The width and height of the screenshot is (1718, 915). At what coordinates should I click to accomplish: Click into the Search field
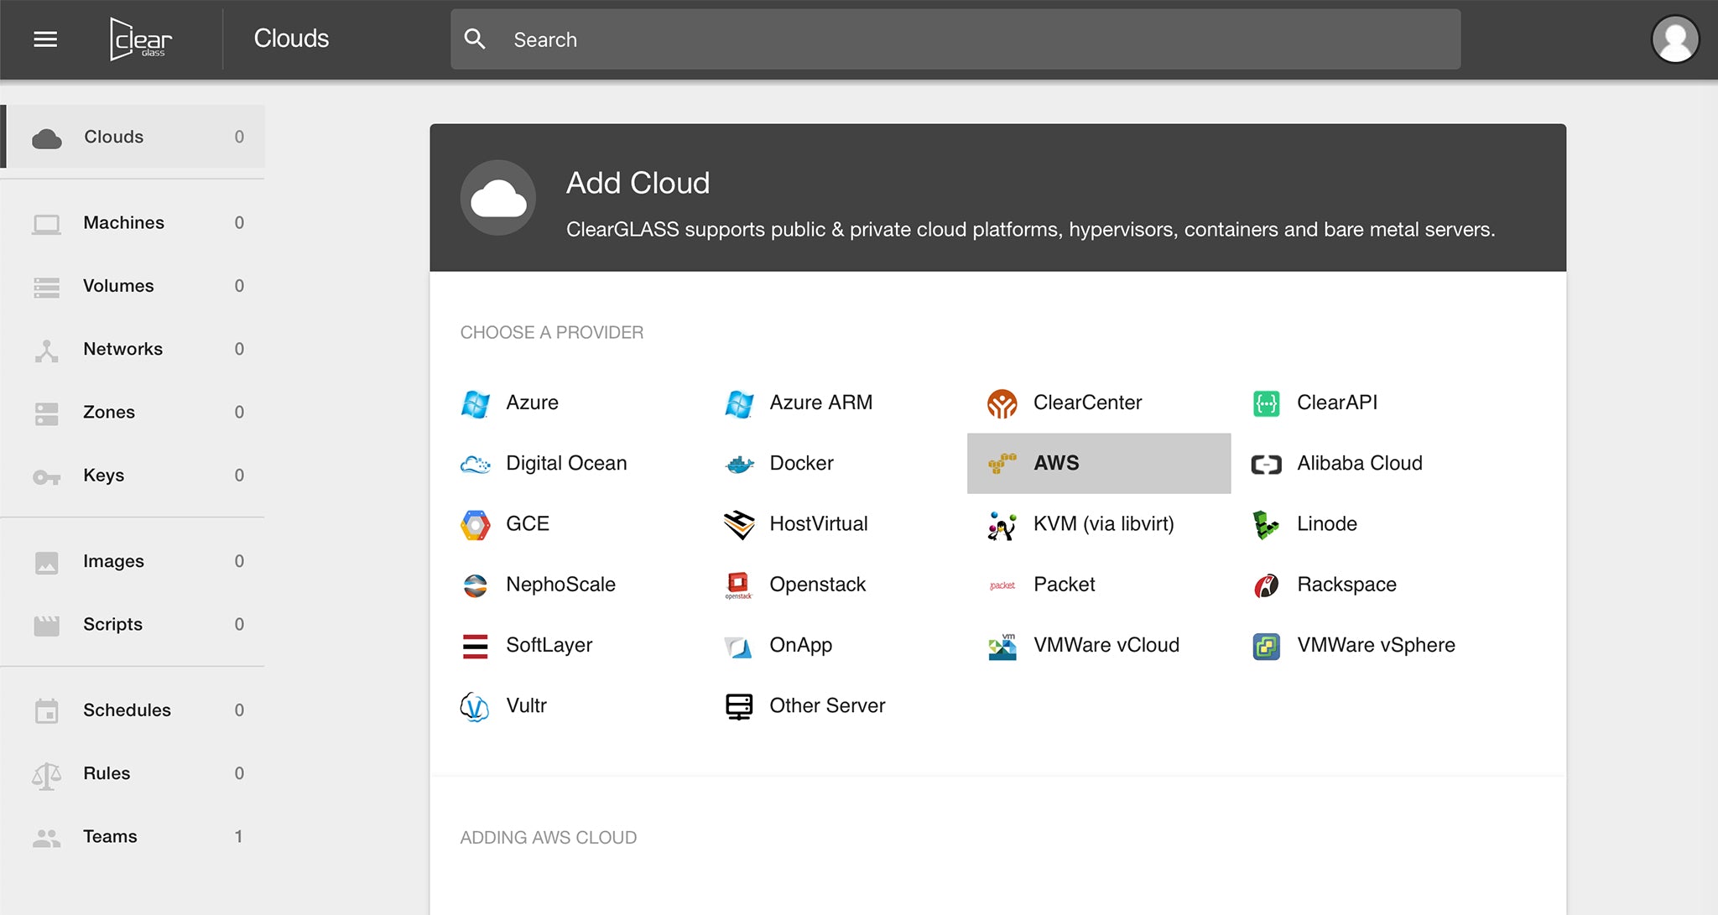point(955,39)
